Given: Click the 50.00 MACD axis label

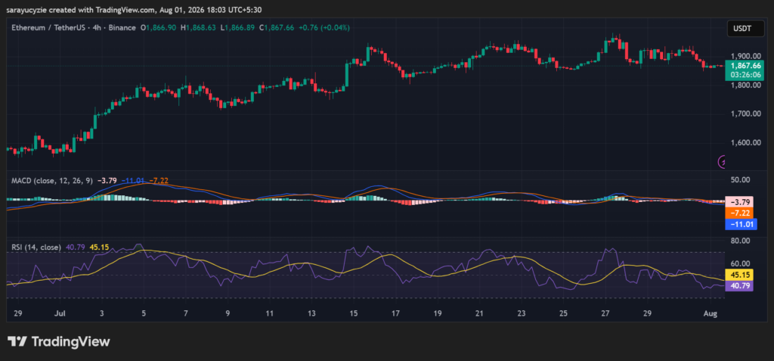Looking at the screenshot, I should pyautogui.click(x=741, y=179).
